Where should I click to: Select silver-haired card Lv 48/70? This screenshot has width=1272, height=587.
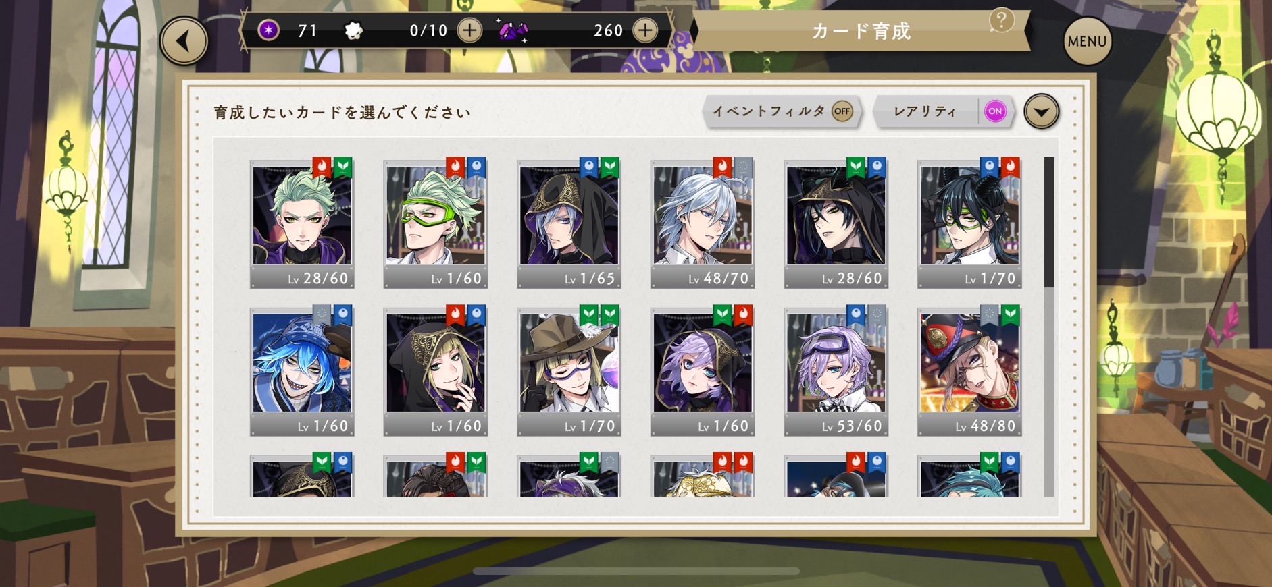point(703,224)
